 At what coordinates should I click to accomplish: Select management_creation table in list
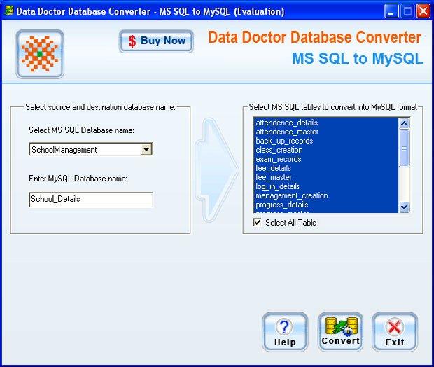coord(325,195)
